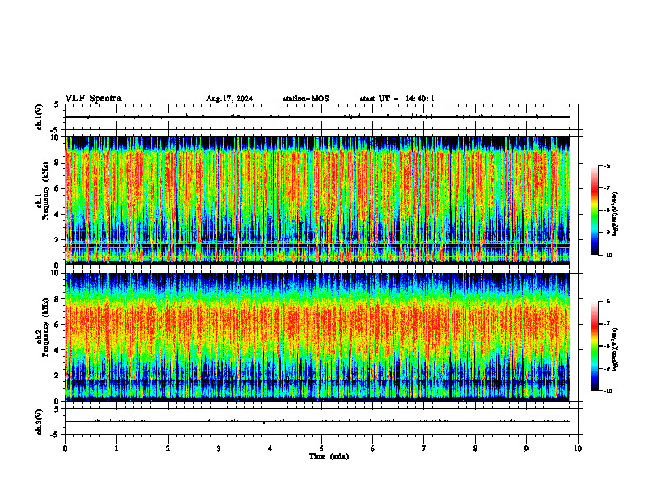Click time-axis tick label "8"
The height and width of the screenshot is (503, 651).
(475, 449)
